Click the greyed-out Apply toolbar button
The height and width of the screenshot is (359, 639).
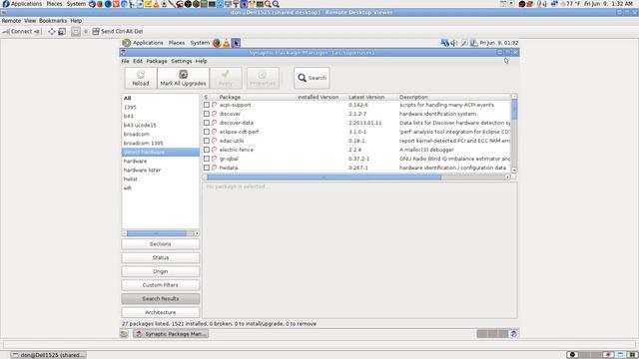coord(226,78)
